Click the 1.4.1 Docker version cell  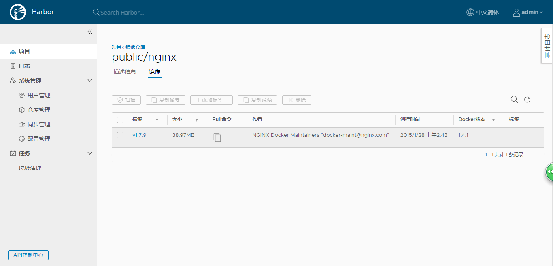pyautogui.click(x=463, y=135)
